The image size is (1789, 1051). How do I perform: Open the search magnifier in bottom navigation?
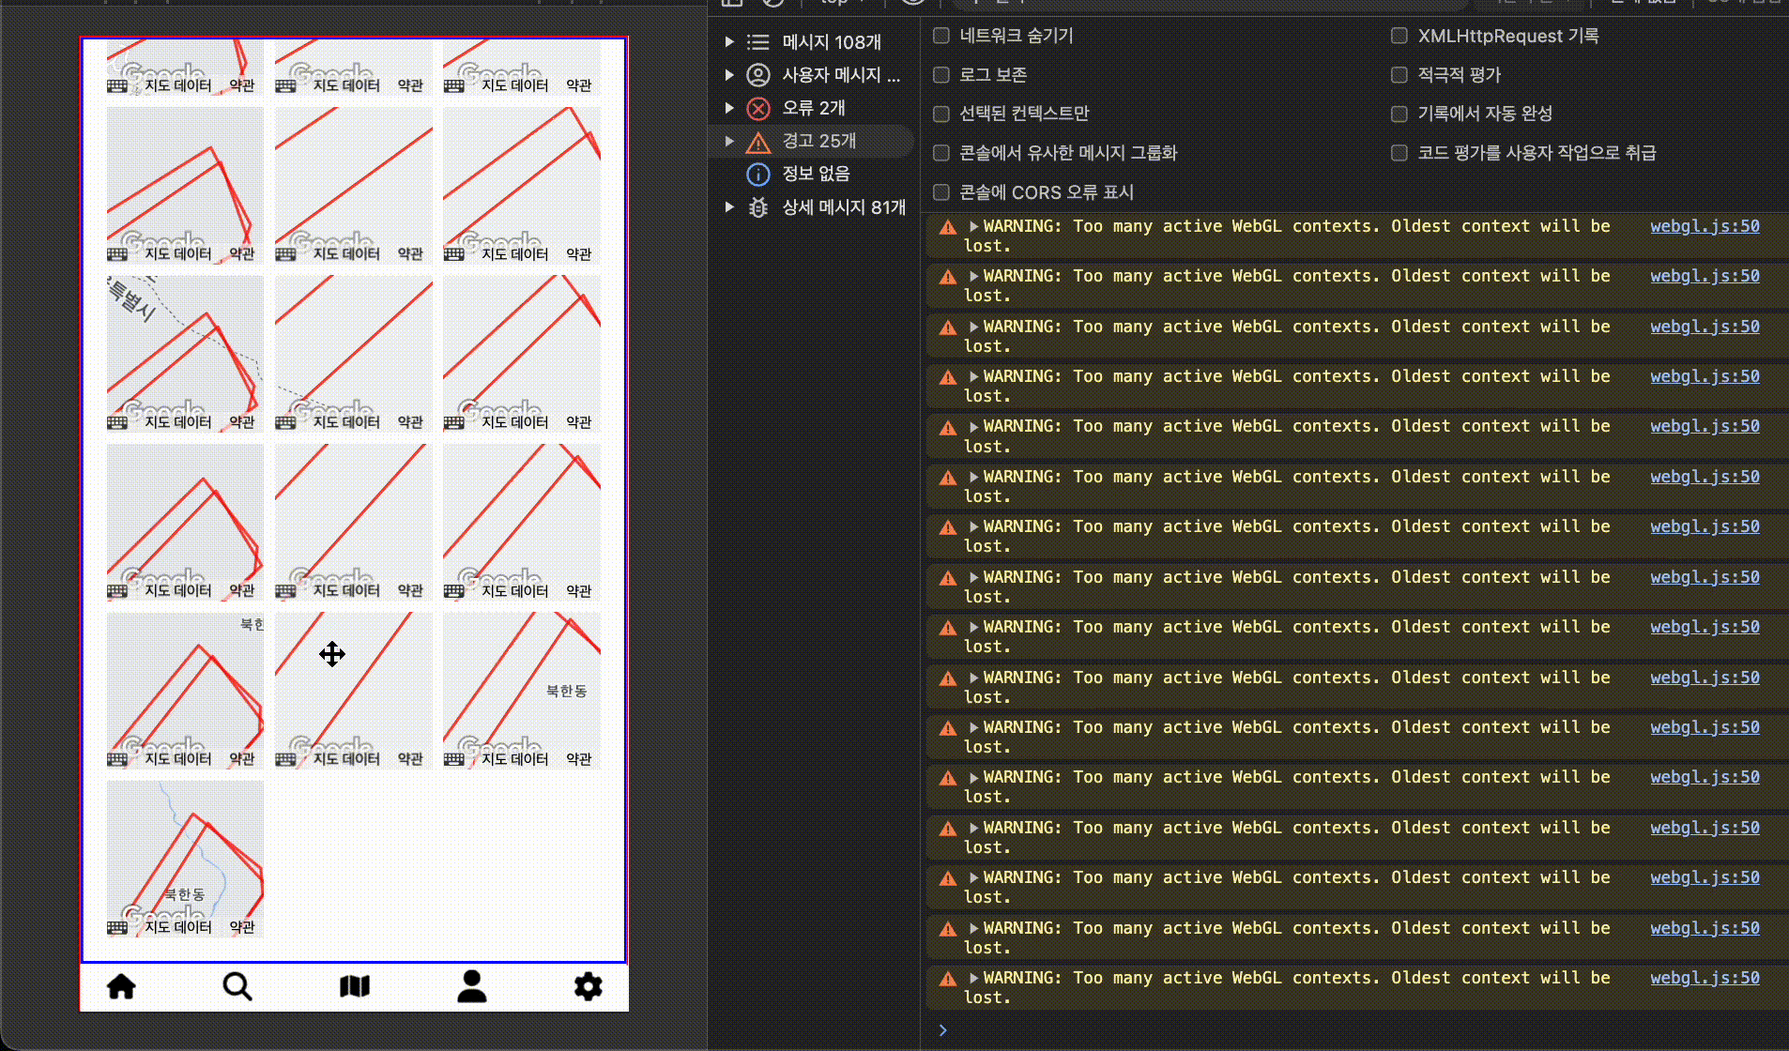(237, 985)
